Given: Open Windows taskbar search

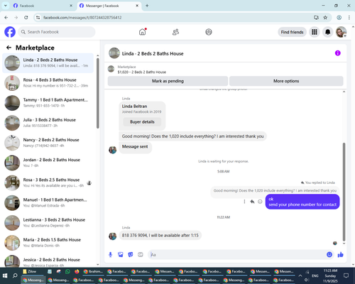Looking at the screenshot, I should (x=15, y=275).
